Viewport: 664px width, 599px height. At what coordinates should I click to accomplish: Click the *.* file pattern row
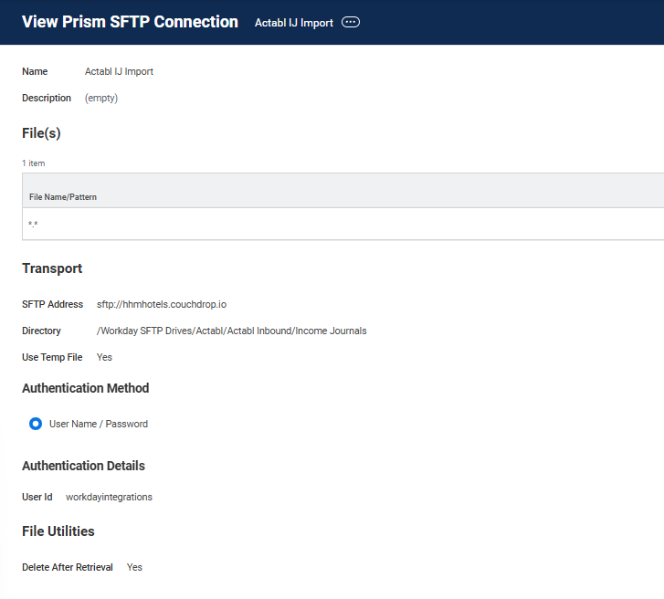[33, 225]
